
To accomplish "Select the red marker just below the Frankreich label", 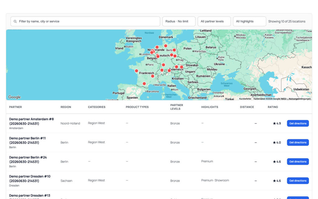I will tap(152, 76).
